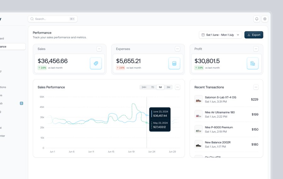Click the Nike Air Ultramarine 180 name
The image size is (283, 179).
click(220, 112)
